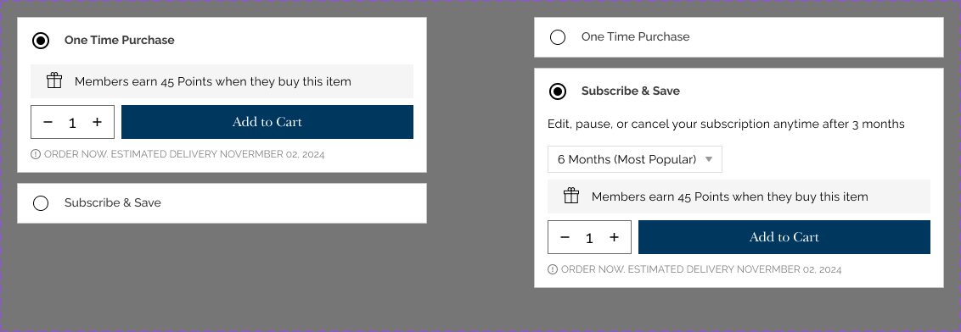Click the Edit, pause, or cancel subscription text
Screen dimensions: 961x332
point(726,125)
